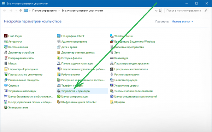
Task: Open Центр специальных возможностей link
Action: tap(136, 96)
